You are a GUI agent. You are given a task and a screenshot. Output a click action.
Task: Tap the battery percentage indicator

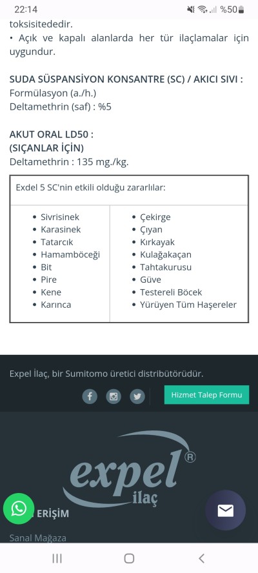232,10
